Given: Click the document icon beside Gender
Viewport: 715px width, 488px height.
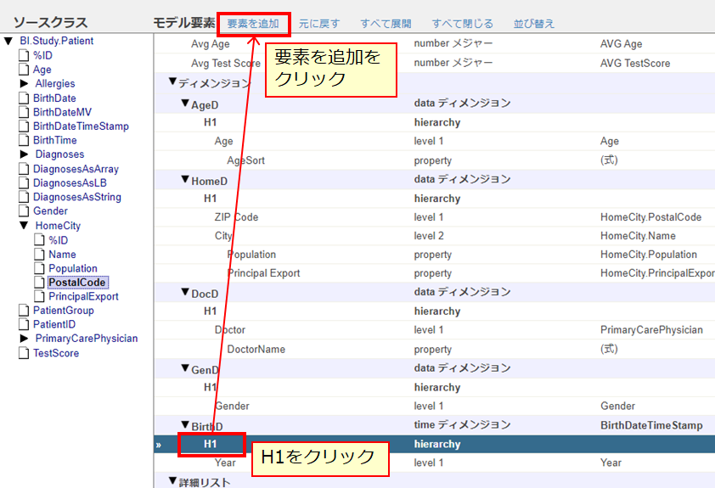Looking at the screenshot, I should click(24, 211).
